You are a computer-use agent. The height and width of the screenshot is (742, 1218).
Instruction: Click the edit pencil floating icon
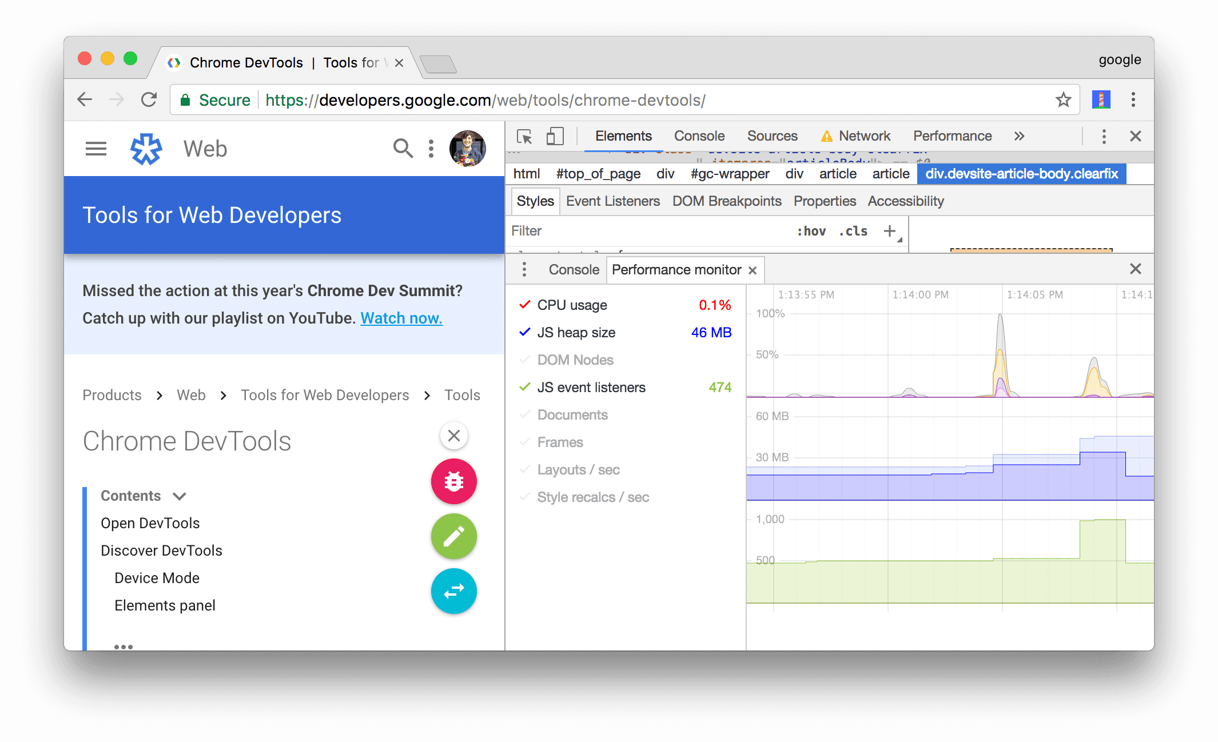453,537
